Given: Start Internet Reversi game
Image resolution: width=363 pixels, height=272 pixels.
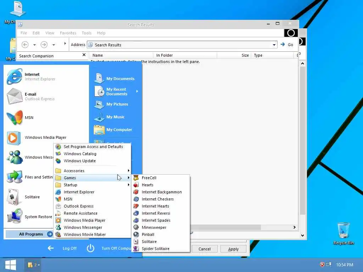Looking at the screenshot, I should pyautogui.click(x=161, y=213).
